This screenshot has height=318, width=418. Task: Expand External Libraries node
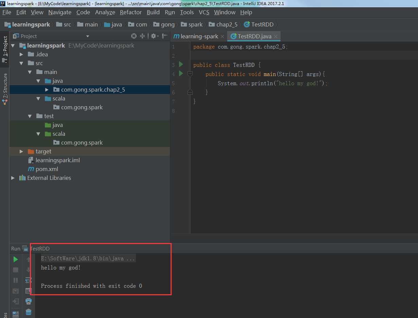pos(13,178)
